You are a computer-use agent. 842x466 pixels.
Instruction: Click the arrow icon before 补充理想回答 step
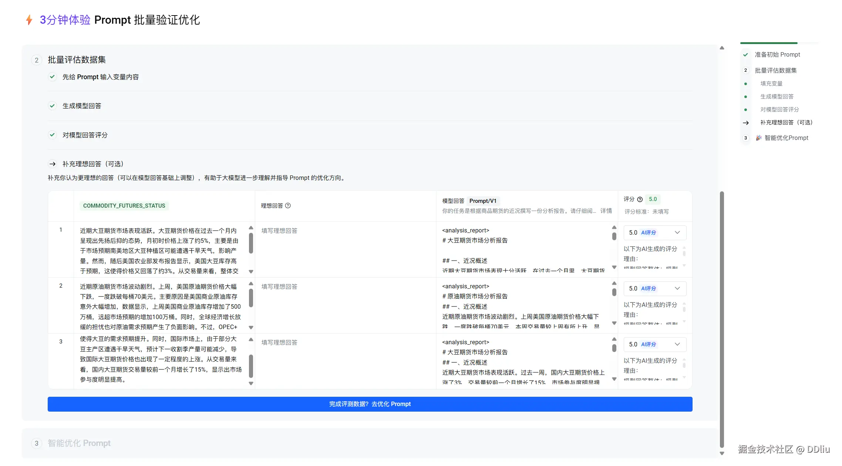point(53,164)
